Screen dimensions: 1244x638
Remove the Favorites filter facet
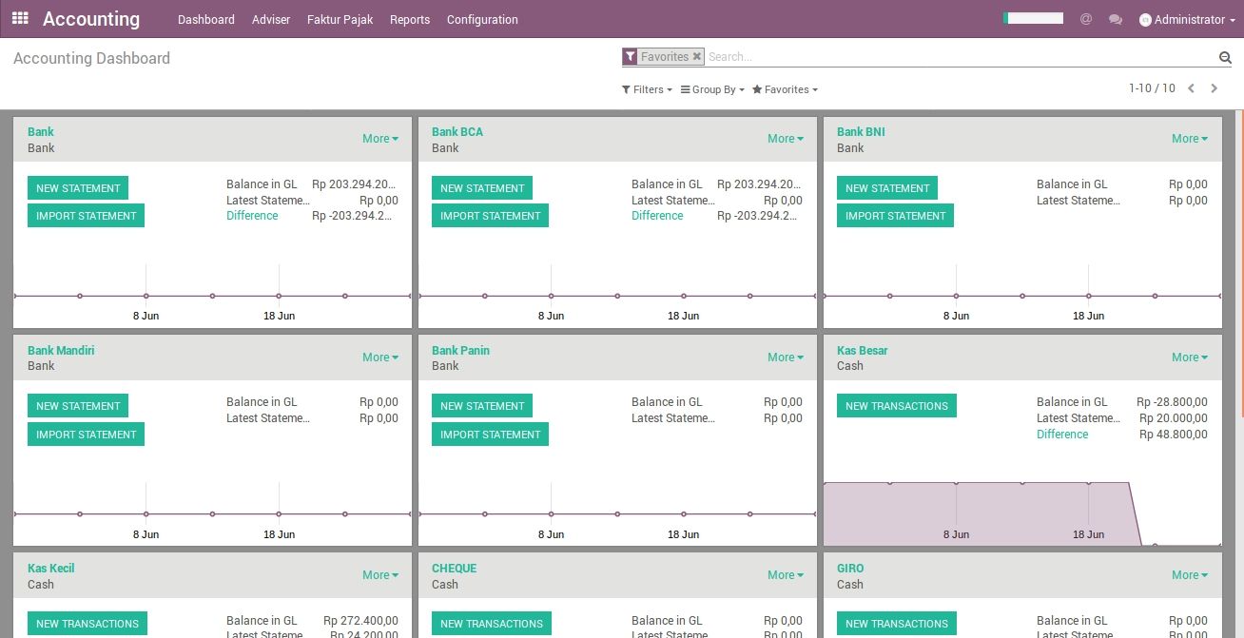pyautogui.click(x=696, y=57)
